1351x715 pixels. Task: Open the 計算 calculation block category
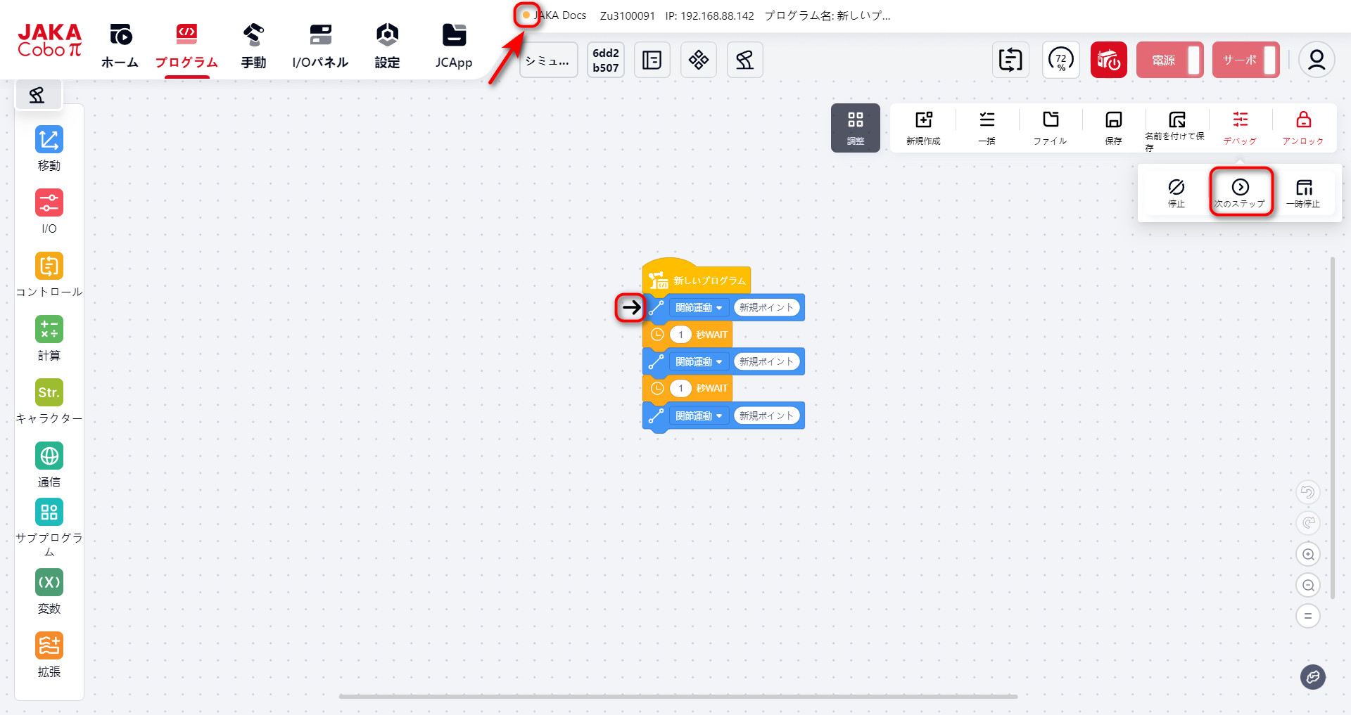click(49, 337)
